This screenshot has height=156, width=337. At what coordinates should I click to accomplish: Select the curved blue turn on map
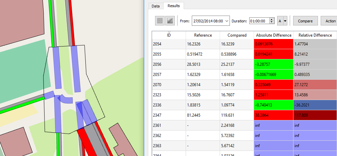[66, 99]
